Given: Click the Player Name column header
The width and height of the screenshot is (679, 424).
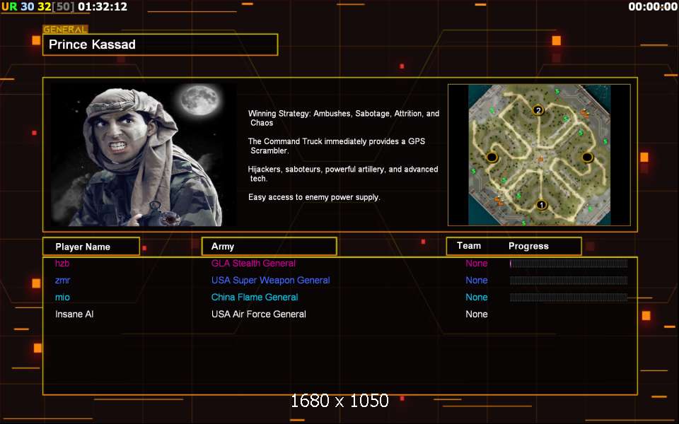Looking at the screenshot, I should [91, 247].
